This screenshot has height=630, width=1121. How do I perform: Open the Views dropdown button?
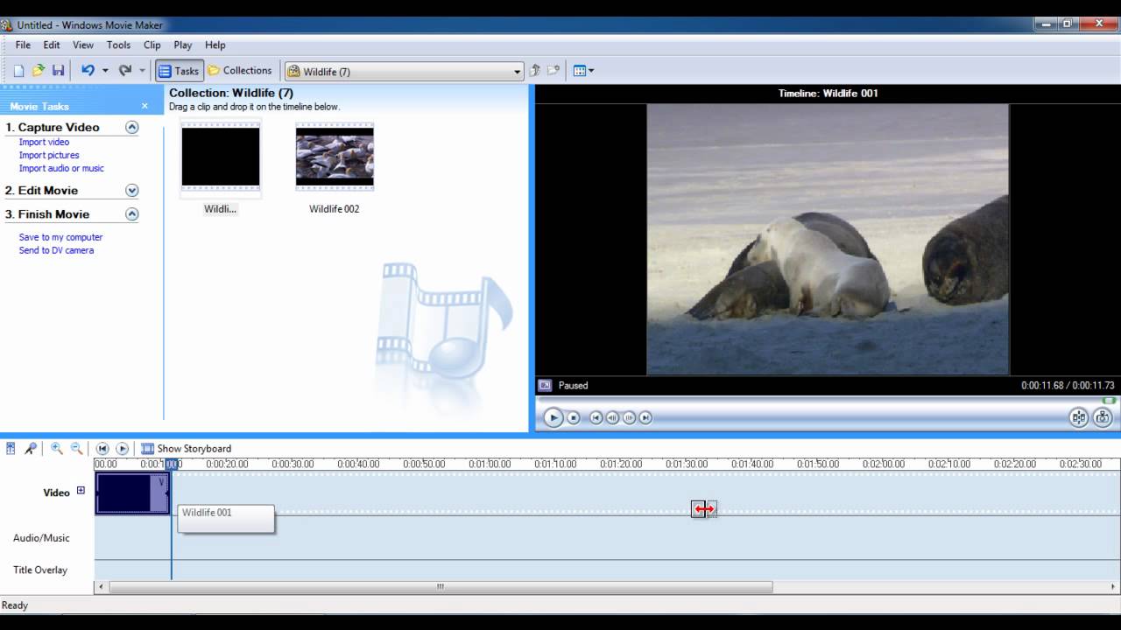pos(583,71)
